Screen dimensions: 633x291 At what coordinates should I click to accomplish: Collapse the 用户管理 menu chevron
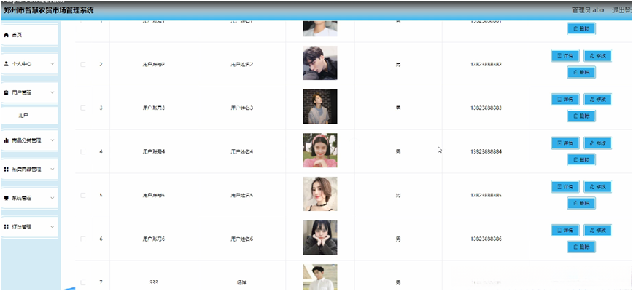pos(53,92)
